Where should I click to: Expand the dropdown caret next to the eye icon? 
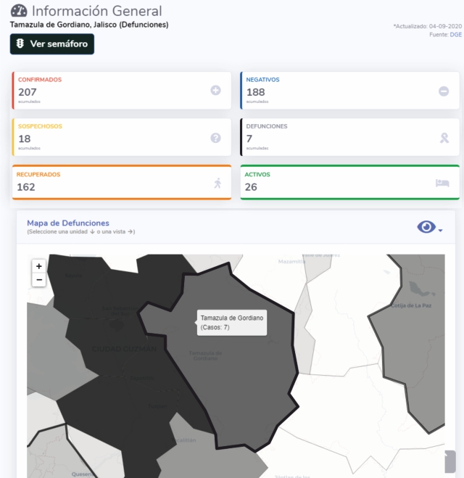[x=440, y=231]
